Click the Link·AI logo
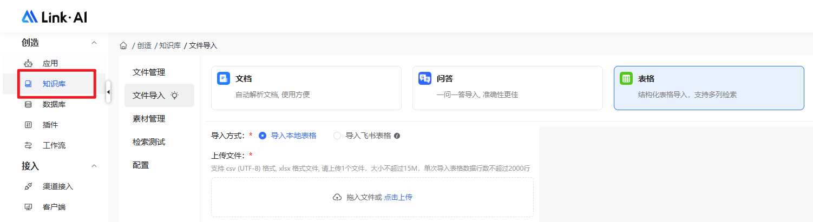The image size is (813, 222). click(x=54, y=17)
